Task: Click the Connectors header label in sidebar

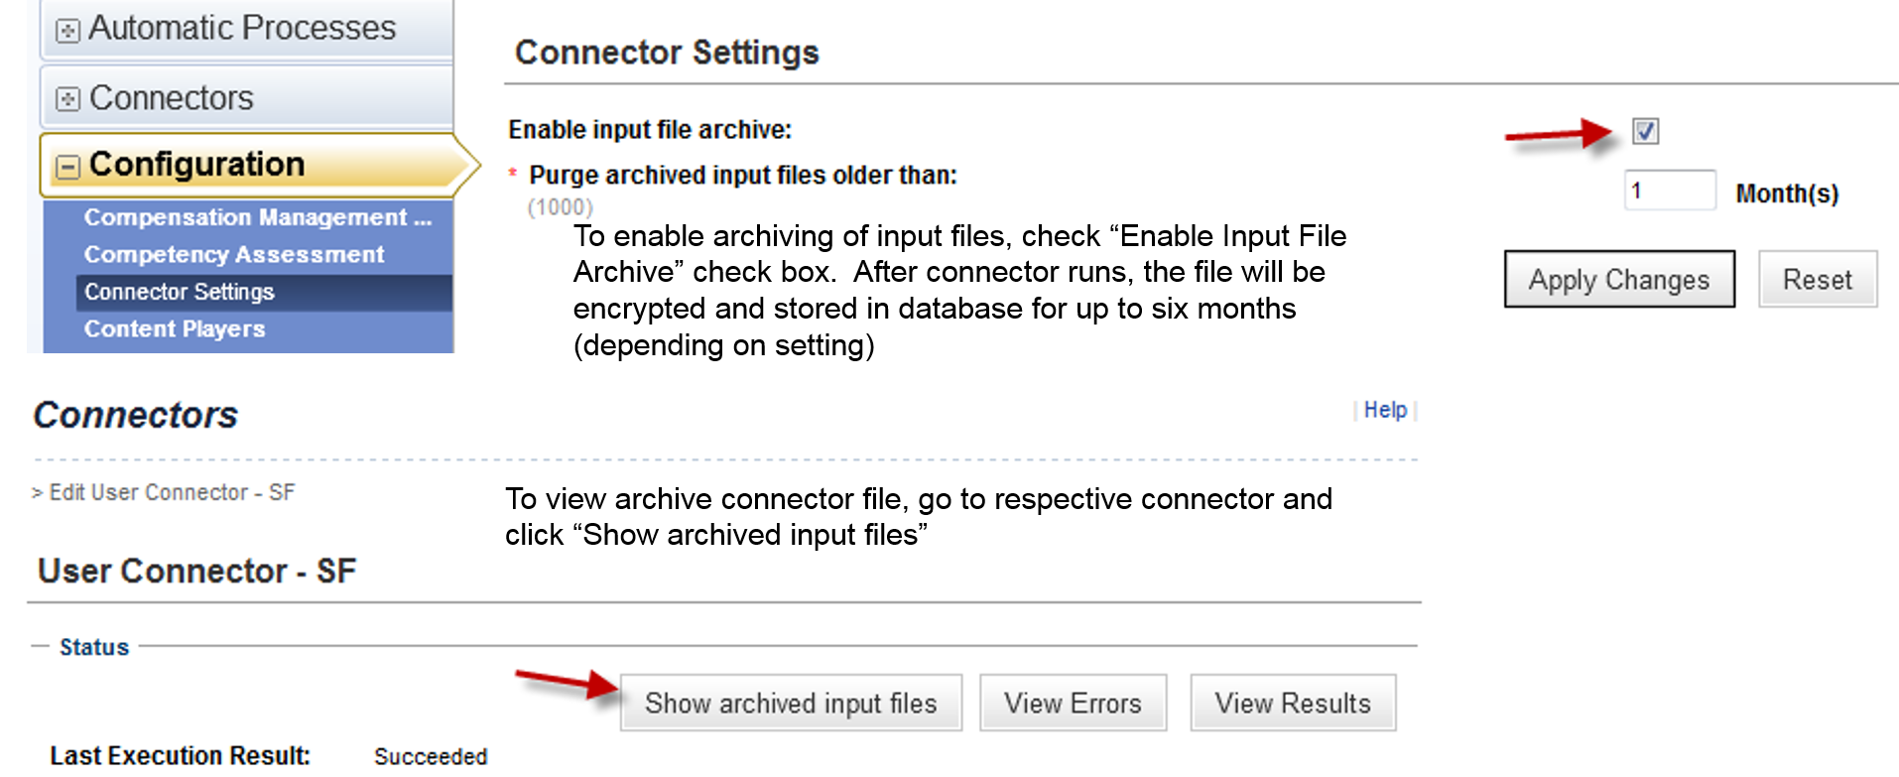Action: click(x=171, y=98)
